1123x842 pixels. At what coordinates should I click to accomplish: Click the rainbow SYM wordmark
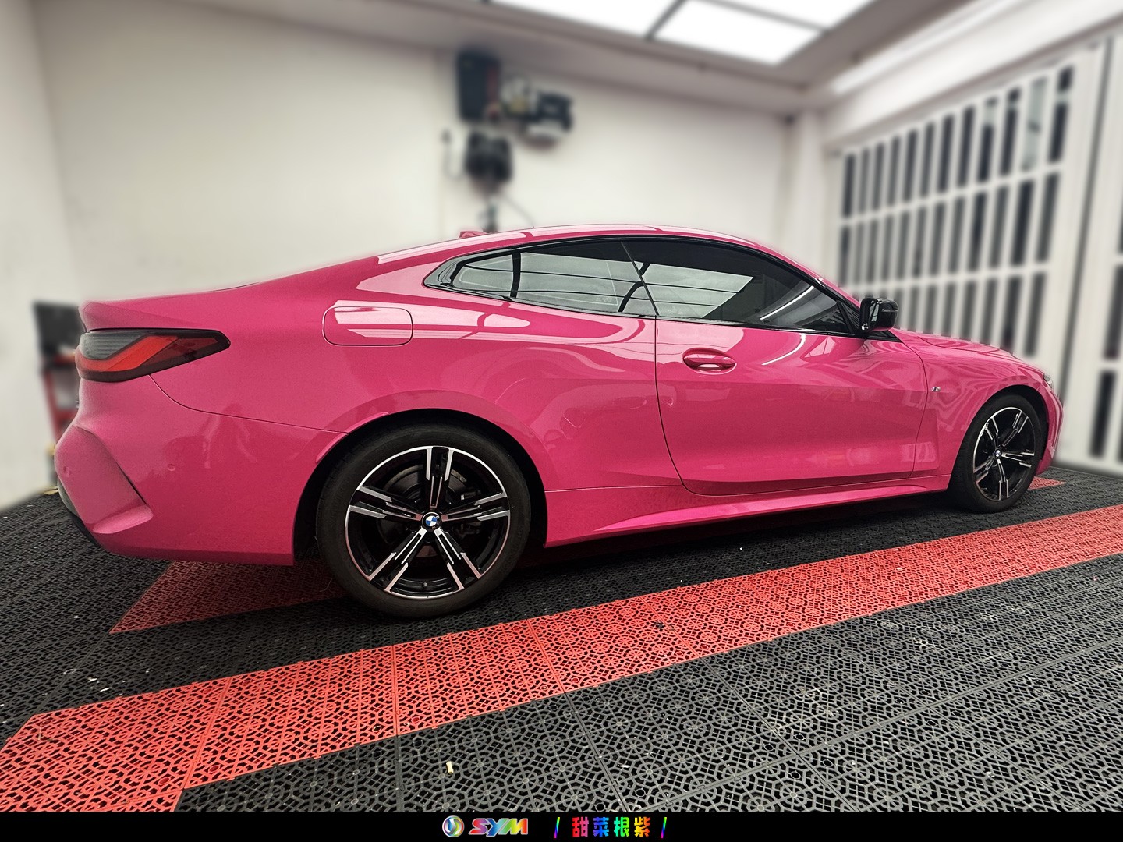tap(498, 826)
